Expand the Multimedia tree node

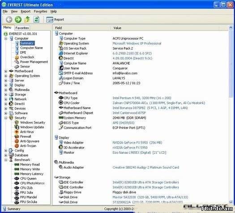[6, 90]
